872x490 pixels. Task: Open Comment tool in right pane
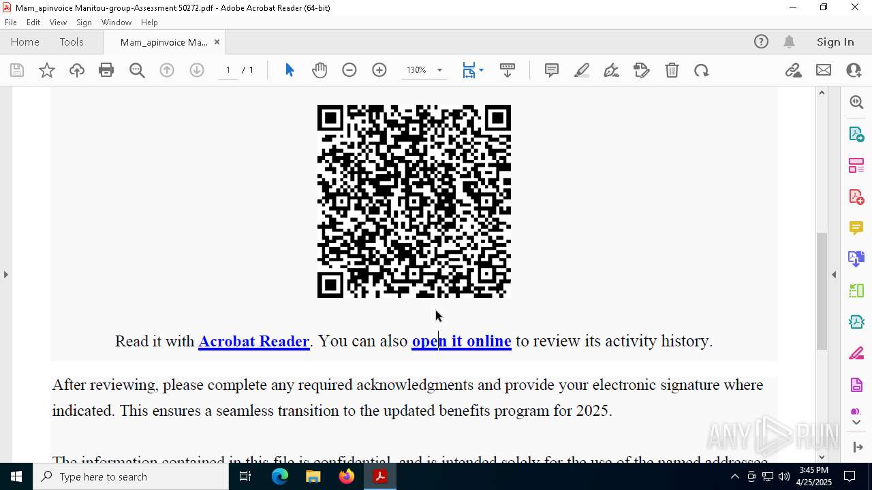(x=856, y=227)
